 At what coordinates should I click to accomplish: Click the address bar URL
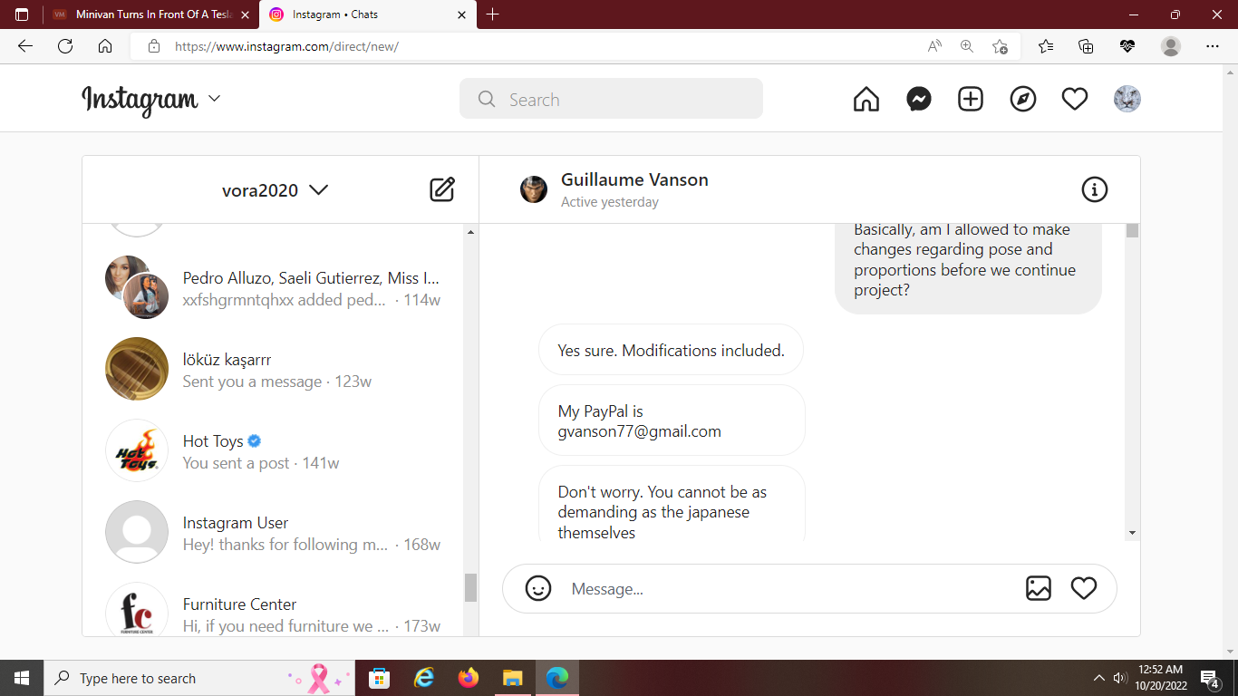click(286, 46)
